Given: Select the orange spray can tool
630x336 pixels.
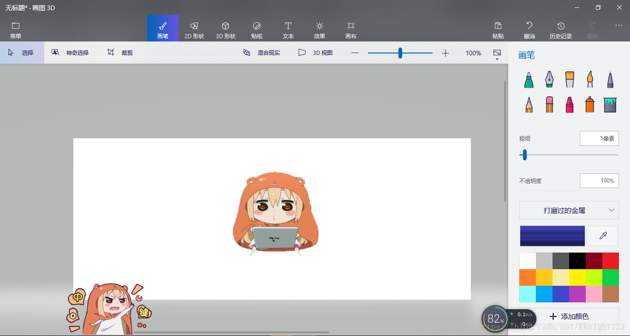Looking at the screenshot, I should point(590,104).
